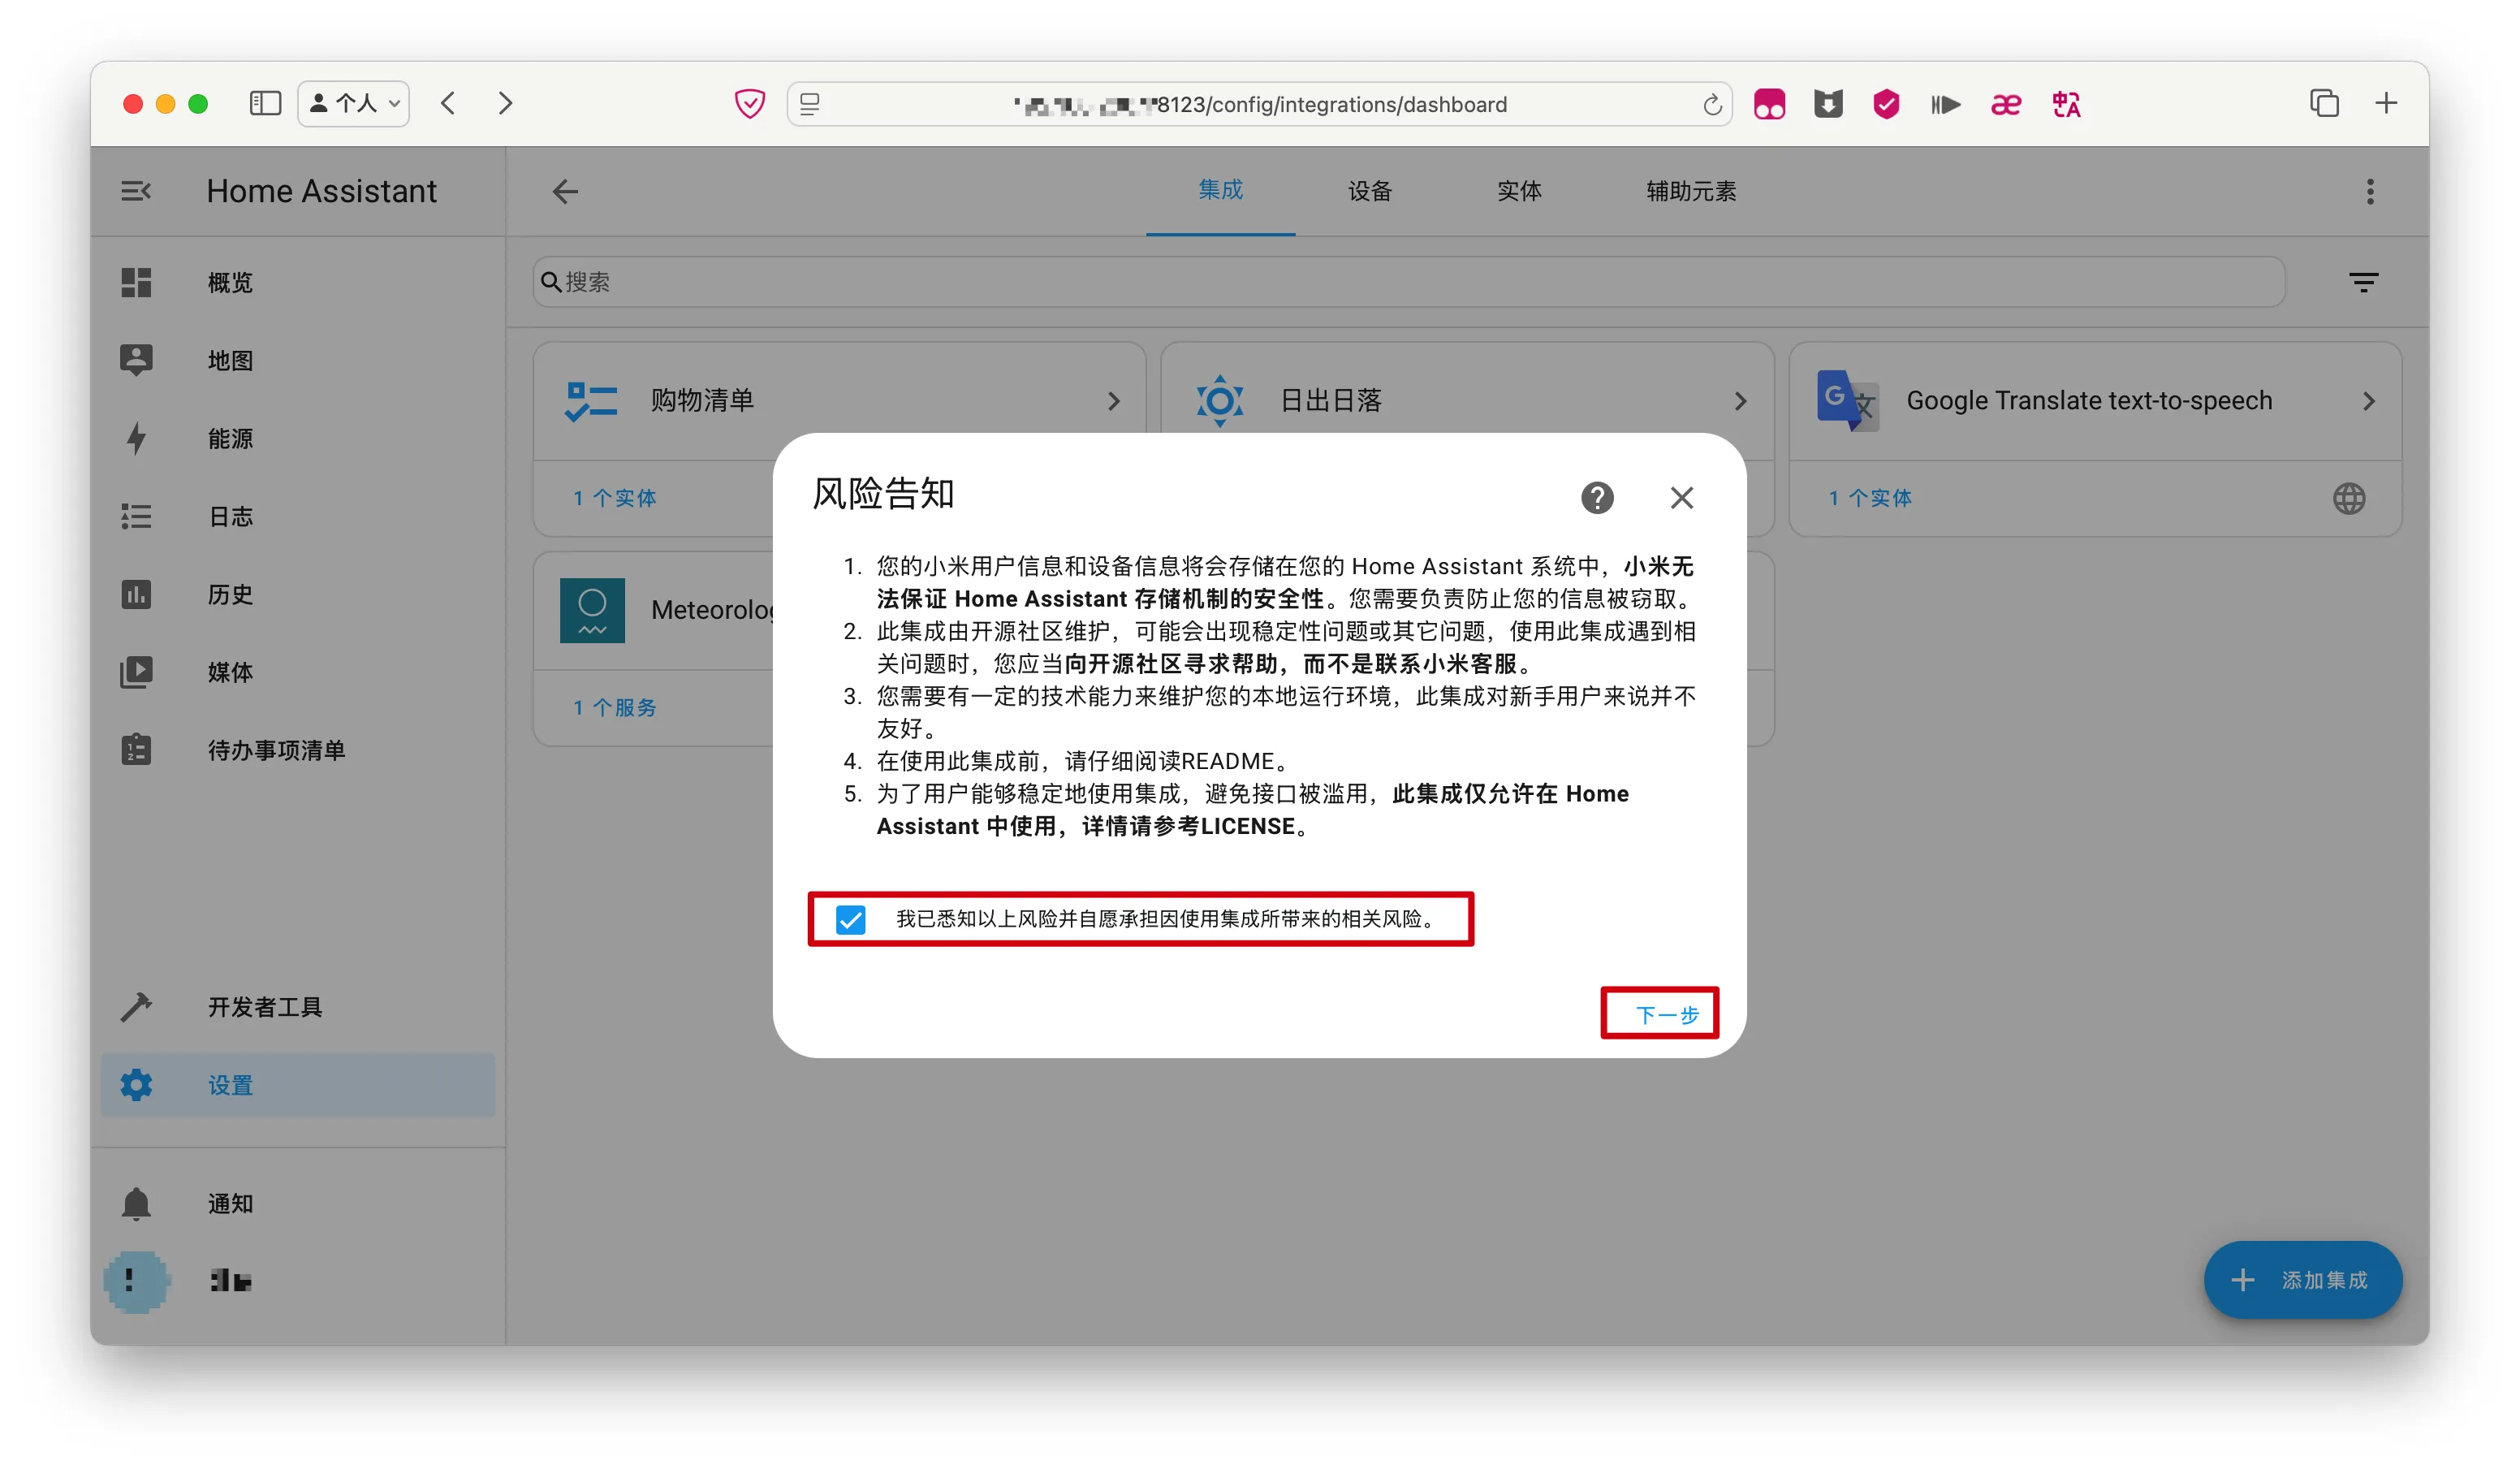Open 1 个服务 link under Meteorologisk
Image resolution: width=2520 pixels, height=1465 pixels.
(x=614, y=708)
